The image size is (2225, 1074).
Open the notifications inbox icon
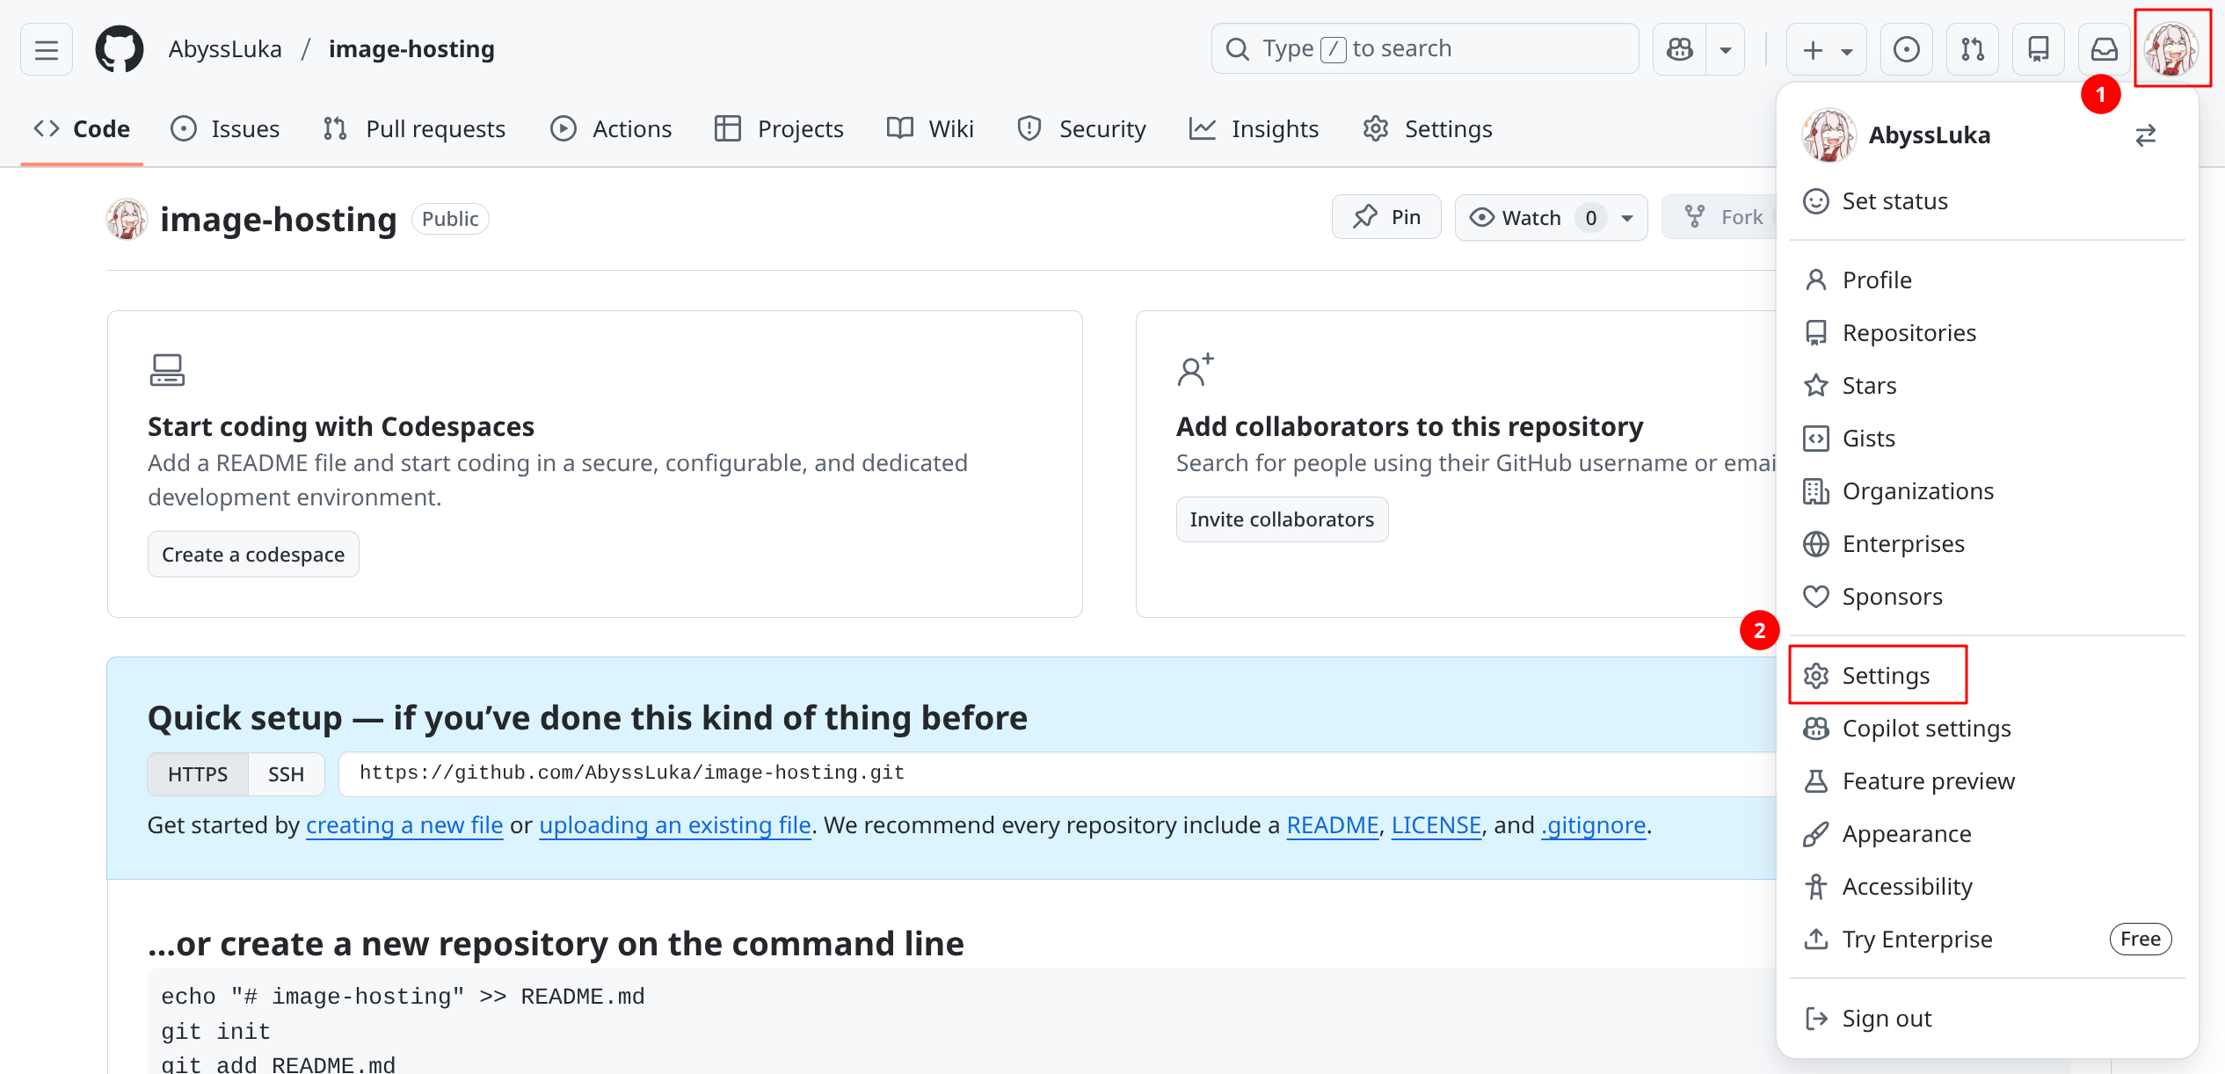[2104, 49]
